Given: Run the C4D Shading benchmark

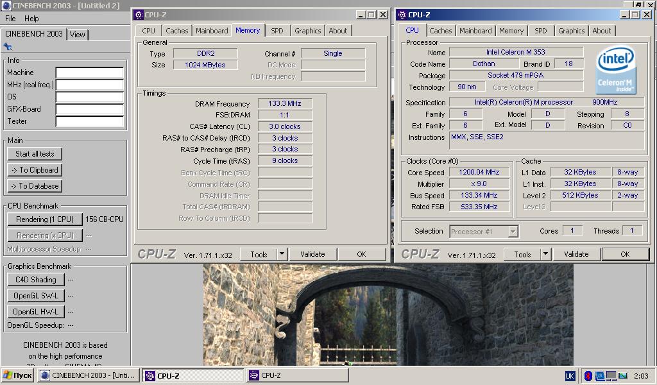Looking at the screenshot, I should pyautogui.click(x=36, y=279).
